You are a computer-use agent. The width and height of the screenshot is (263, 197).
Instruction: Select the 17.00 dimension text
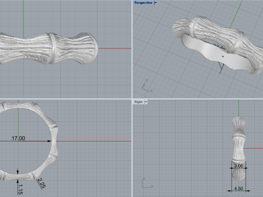click(18, 138)
